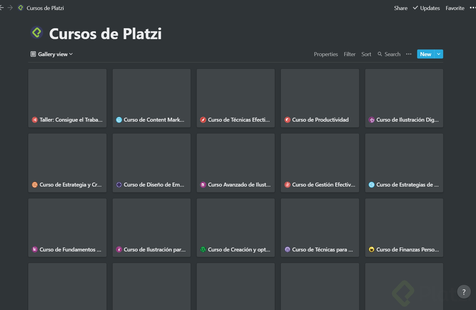The width and height of the screenshot is (476, 310).
Task: Toggle Favorite for this page
Action: click(x=455, y=8)
